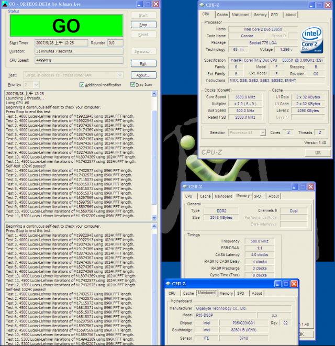
Task: Click the Channels # value Dual
Action: [294, 211]
